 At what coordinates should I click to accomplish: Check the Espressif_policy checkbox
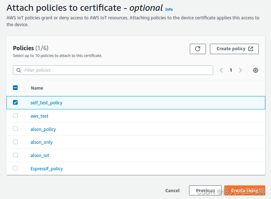pyautogui.click(x=15, y=168)
